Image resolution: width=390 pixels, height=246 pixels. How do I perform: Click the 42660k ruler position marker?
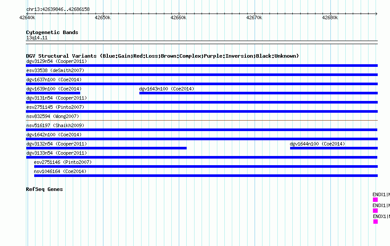[178, 17]
